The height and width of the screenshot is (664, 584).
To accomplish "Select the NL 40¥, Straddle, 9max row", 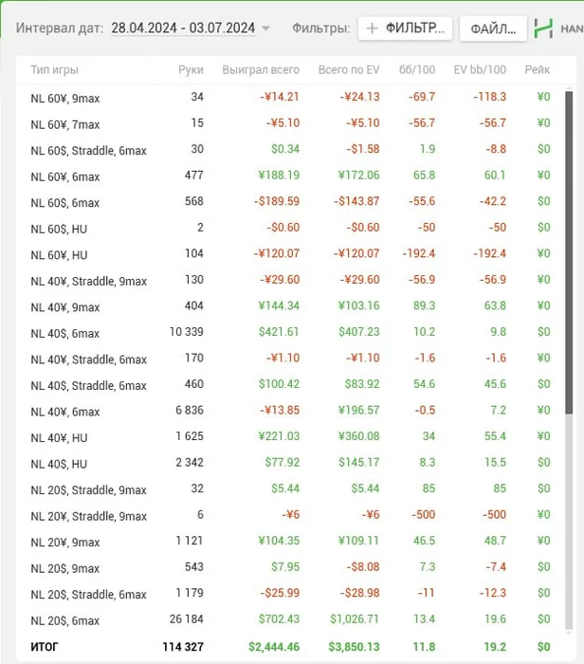I will tap(88, 281).
